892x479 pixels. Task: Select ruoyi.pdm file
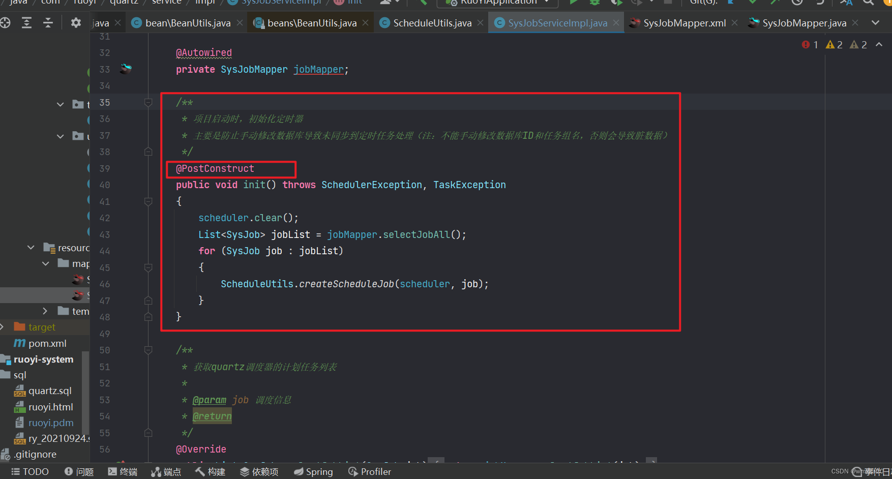click(x=44, y=423)
